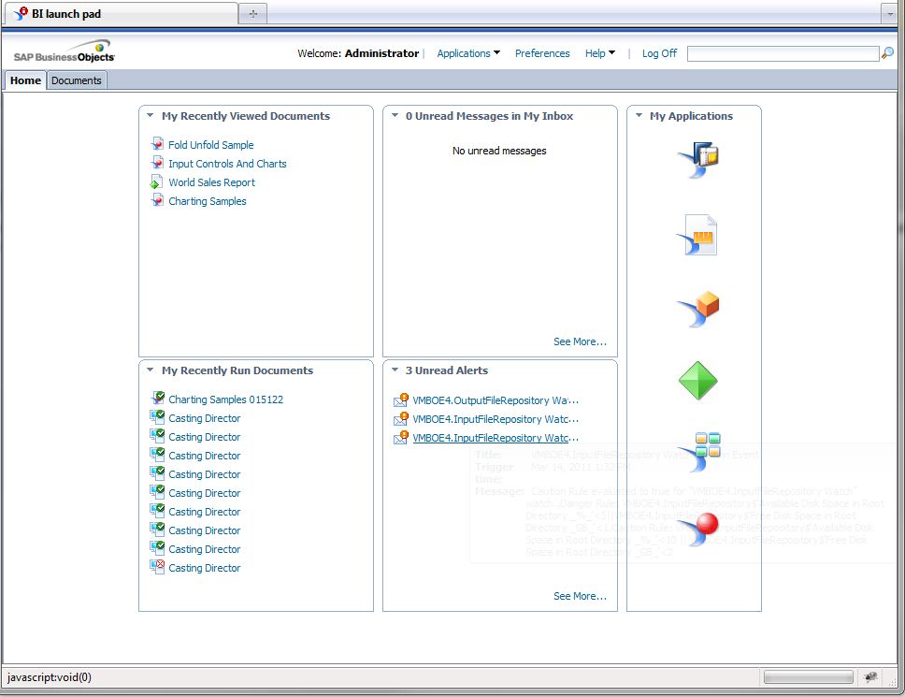Launch the orange cube application icon
The height and width of the screenshot is (697, 905).
[x=697, y=309]
